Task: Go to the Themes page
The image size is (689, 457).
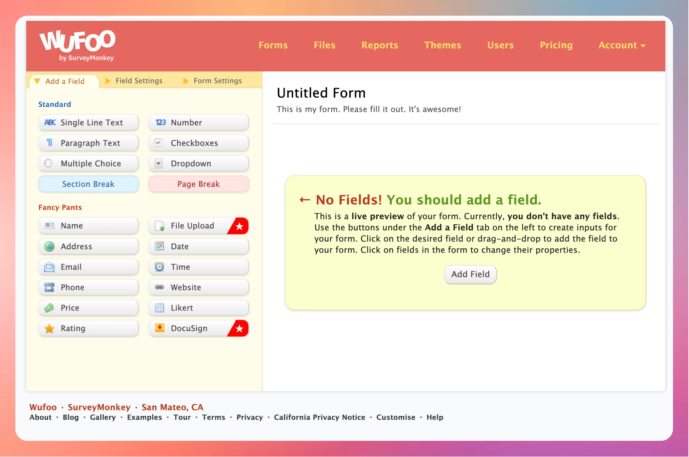Action: click(442, 45)
